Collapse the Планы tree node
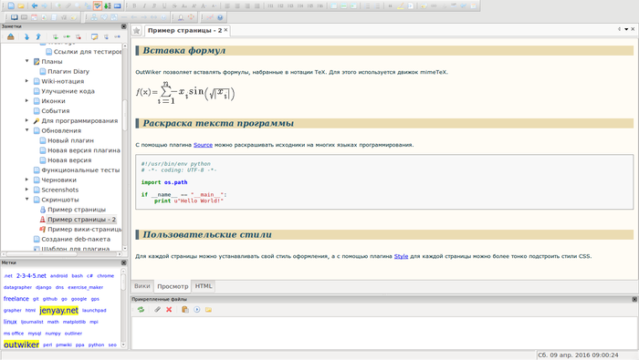Image resolution: width=639 pixels, height=360 pixels. pyautogui.click(x=26, y=61)
